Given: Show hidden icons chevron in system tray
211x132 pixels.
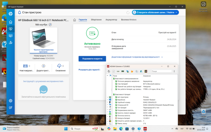Looking at the screenshot, I should click(x=172, y=129).
